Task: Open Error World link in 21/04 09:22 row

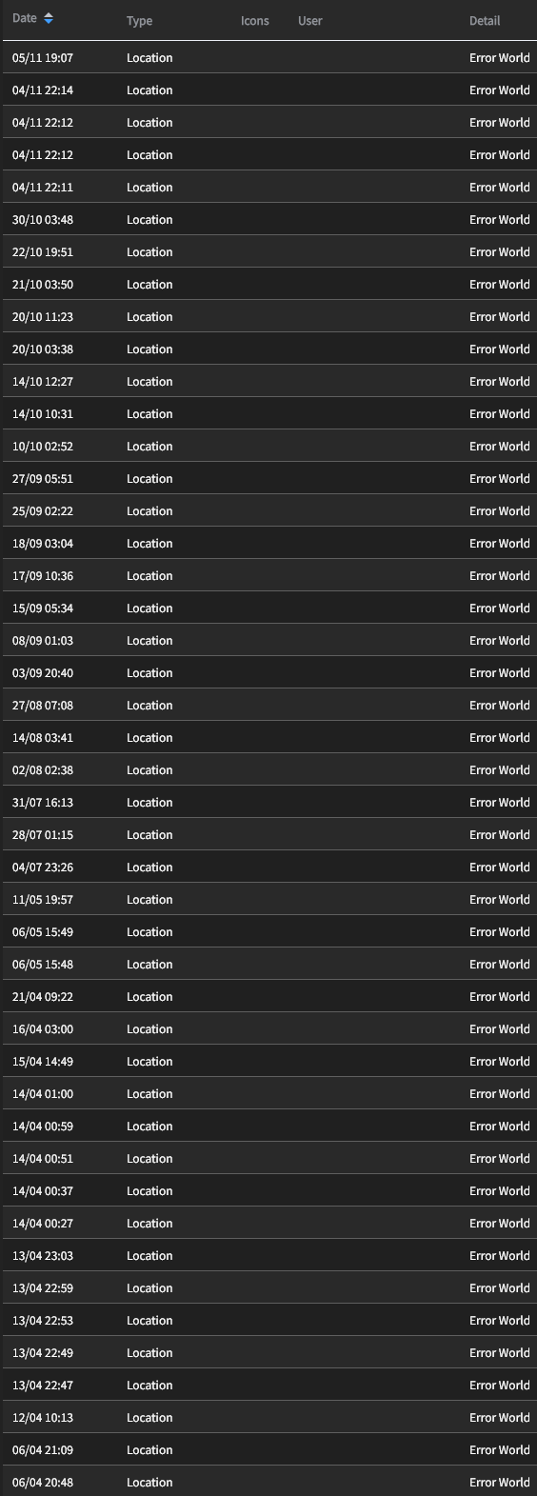Action: (500, 997)
